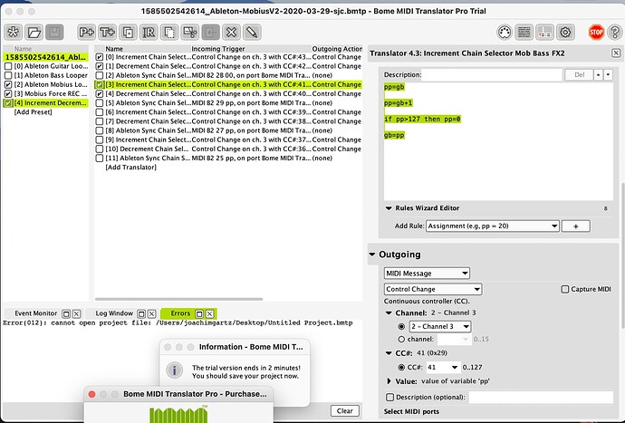Delete selected item with X toolbar icon
Image resolution: width=625 pixels, height=423 pixels.
(x=232, y=33)
